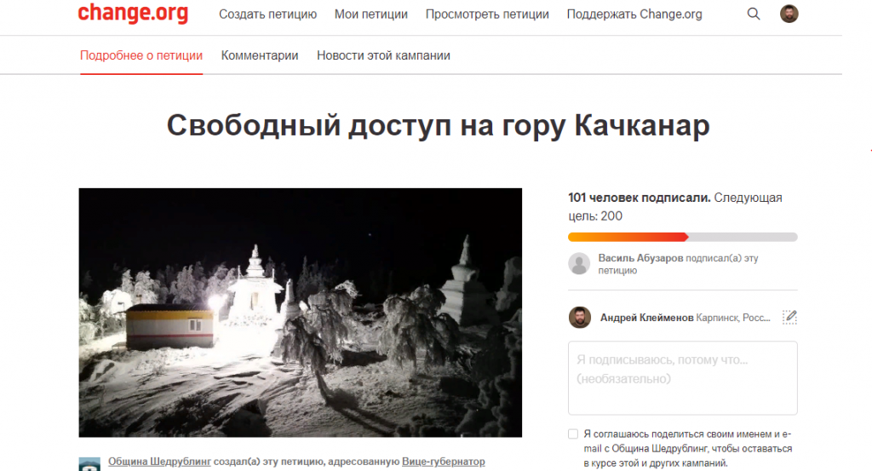Open Мои петиции in top navigation
Viewport: 872px width, 471px height.
371,14
